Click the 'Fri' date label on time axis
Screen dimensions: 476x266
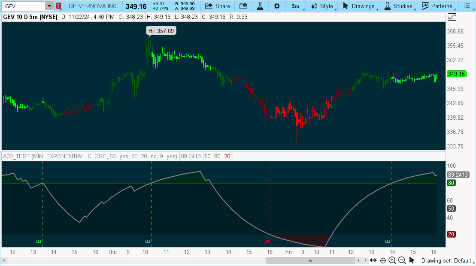tap(288, 252)
